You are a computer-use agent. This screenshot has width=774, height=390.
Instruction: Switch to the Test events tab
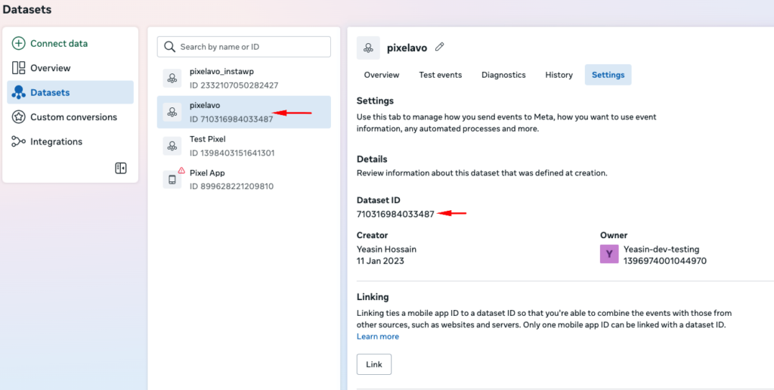(440, 75)
